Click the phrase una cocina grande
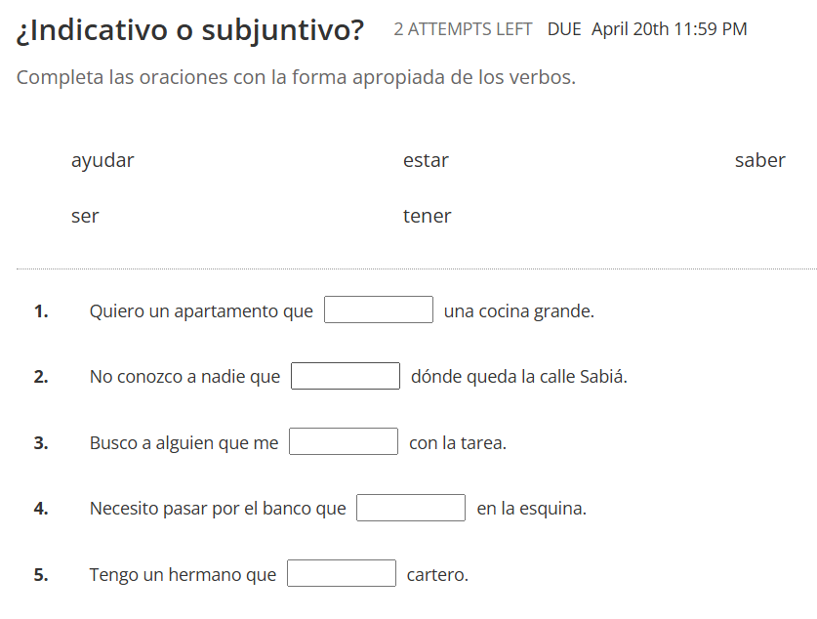The image size is (817, 619). click(518, 310)
